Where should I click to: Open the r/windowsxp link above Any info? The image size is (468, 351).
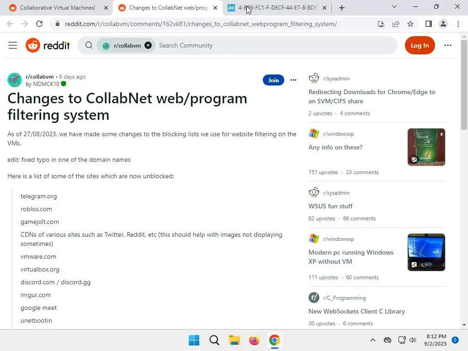click(339, 134)
